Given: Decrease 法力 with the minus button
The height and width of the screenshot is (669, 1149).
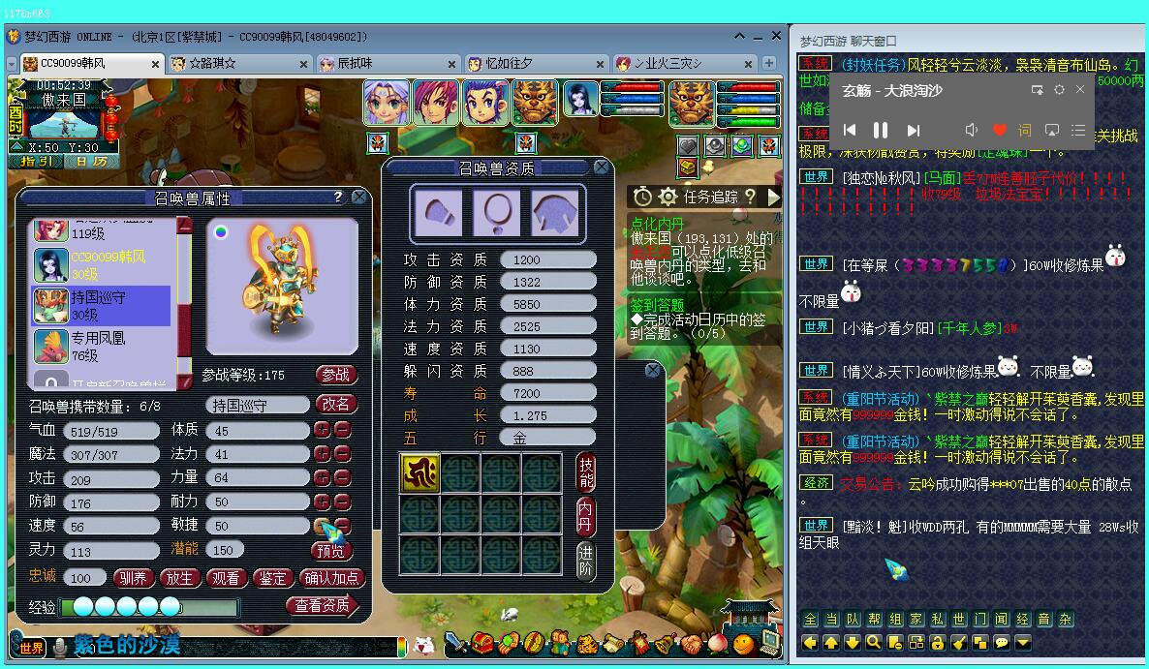Looking at the screenshot, I should (342, 454).
